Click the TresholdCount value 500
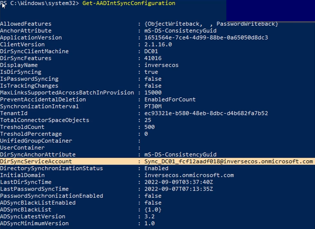 (150, 127)
